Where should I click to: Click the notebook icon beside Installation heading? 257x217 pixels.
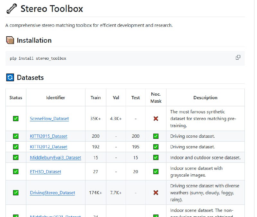pos(9,40)
